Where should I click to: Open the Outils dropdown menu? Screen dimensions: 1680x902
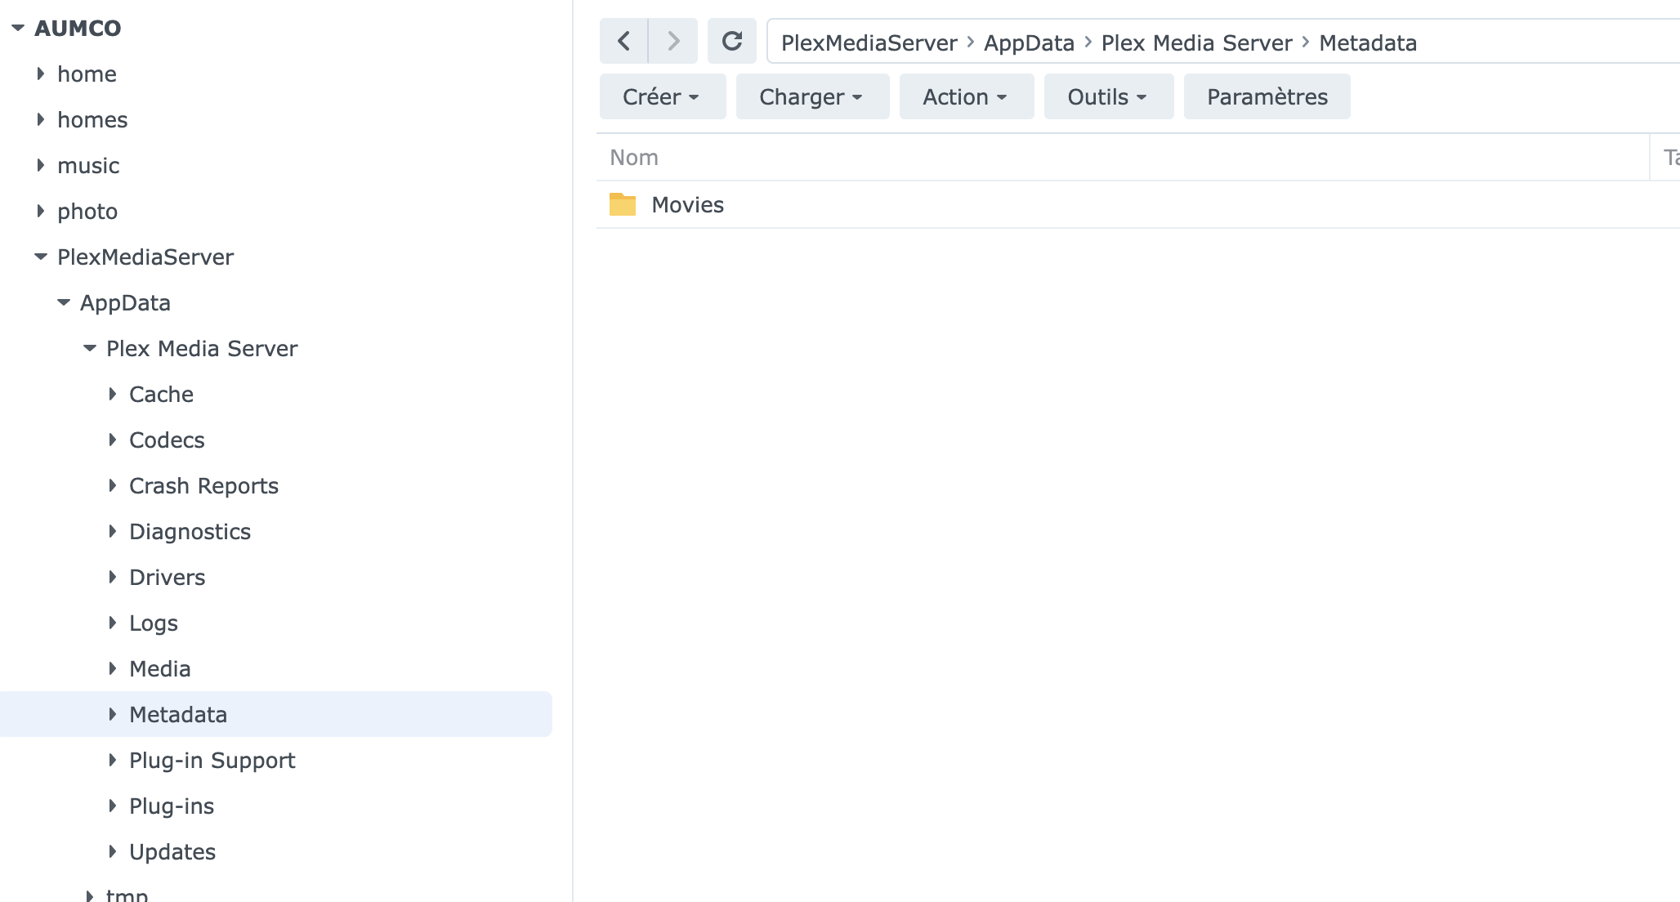pyautogui.click(x=1109, y=96)
